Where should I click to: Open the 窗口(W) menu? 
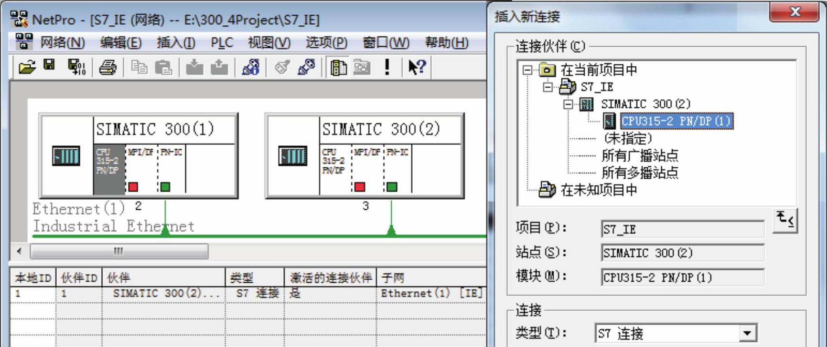[x=386, y=43]
